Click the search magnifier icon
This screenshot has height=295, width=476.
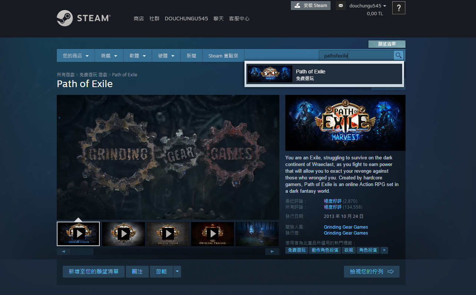(x=398, y=56)
